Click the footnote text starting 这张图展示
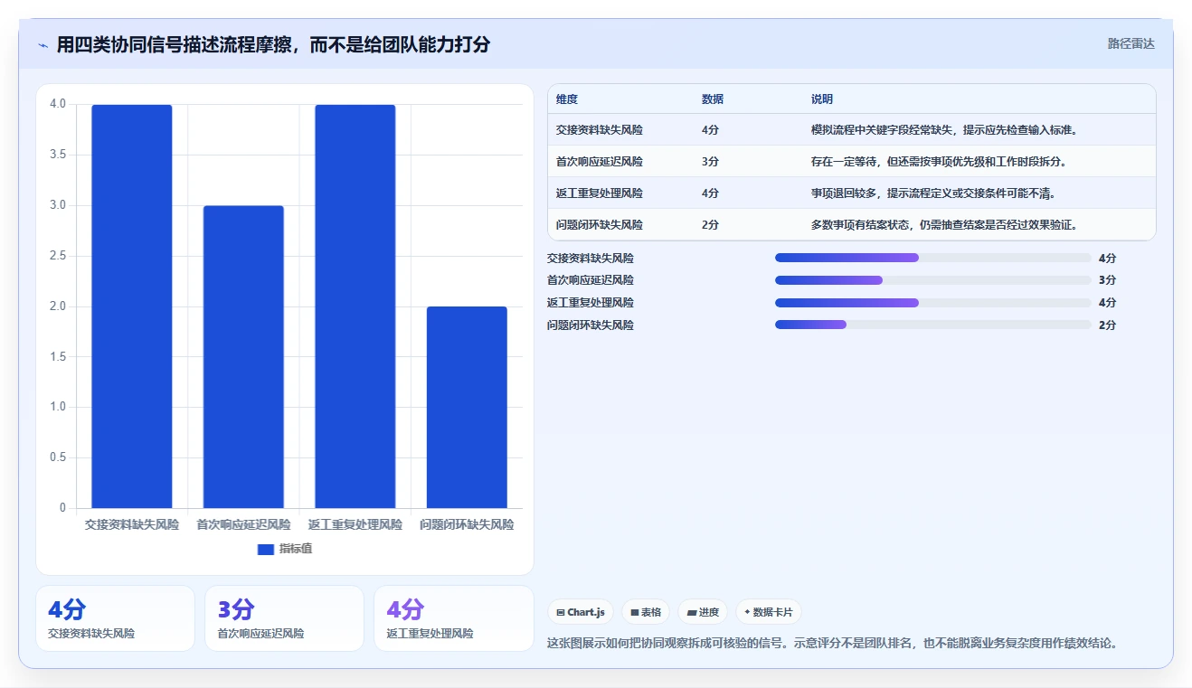The width and height of the screenshot is (1192, 688). (833, 644)
